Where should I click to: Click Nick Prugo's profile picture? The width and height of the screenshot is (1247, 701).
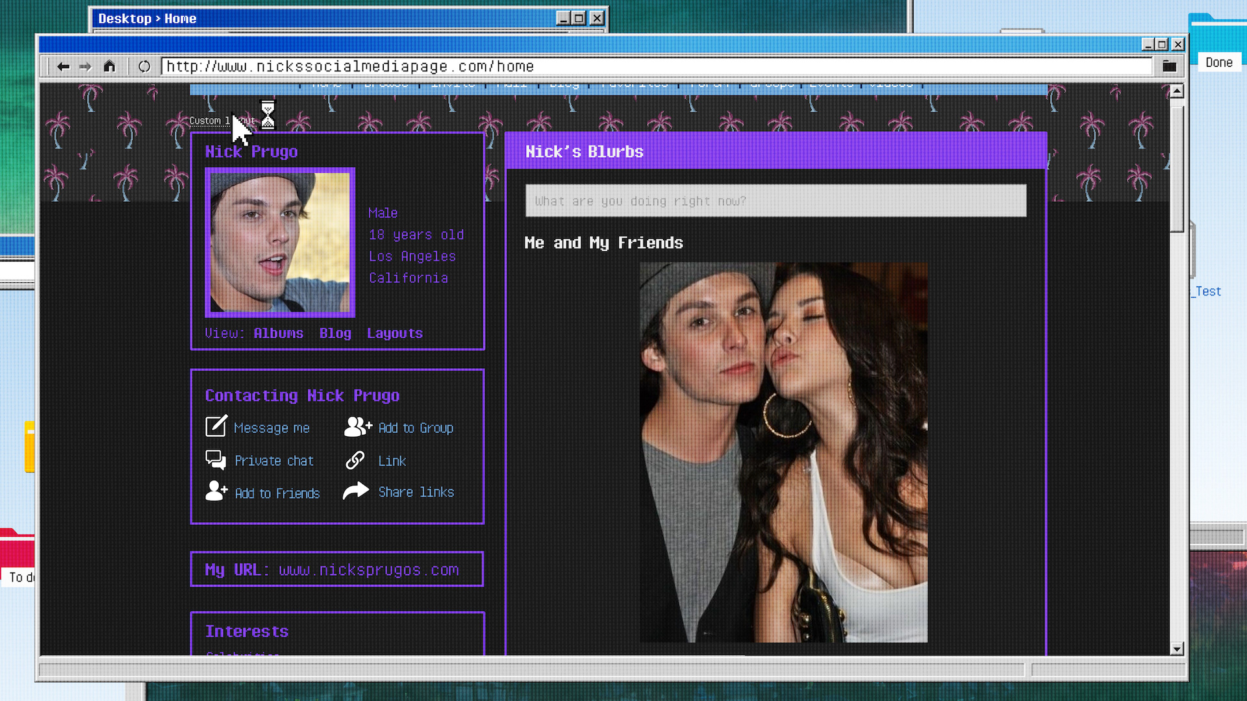pos(280,243)
